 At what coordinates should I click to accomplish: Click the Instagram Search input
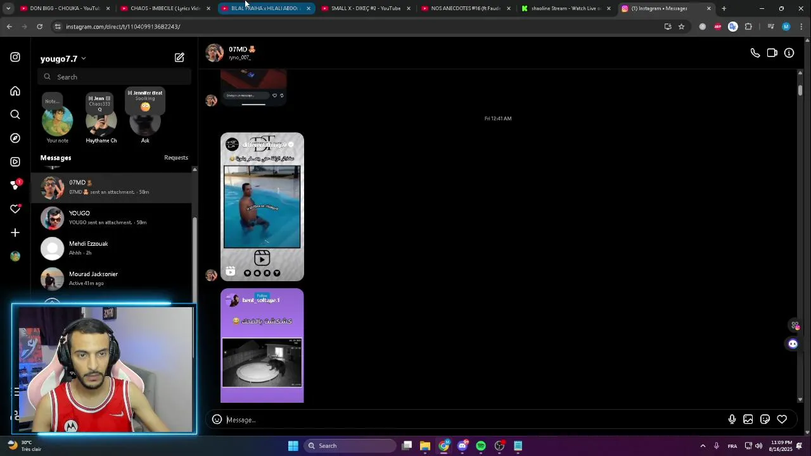coord(115,77)
